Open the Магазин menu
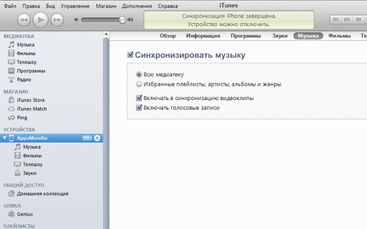Viewport: 367px width, 229px height. [x=106, y=6]
